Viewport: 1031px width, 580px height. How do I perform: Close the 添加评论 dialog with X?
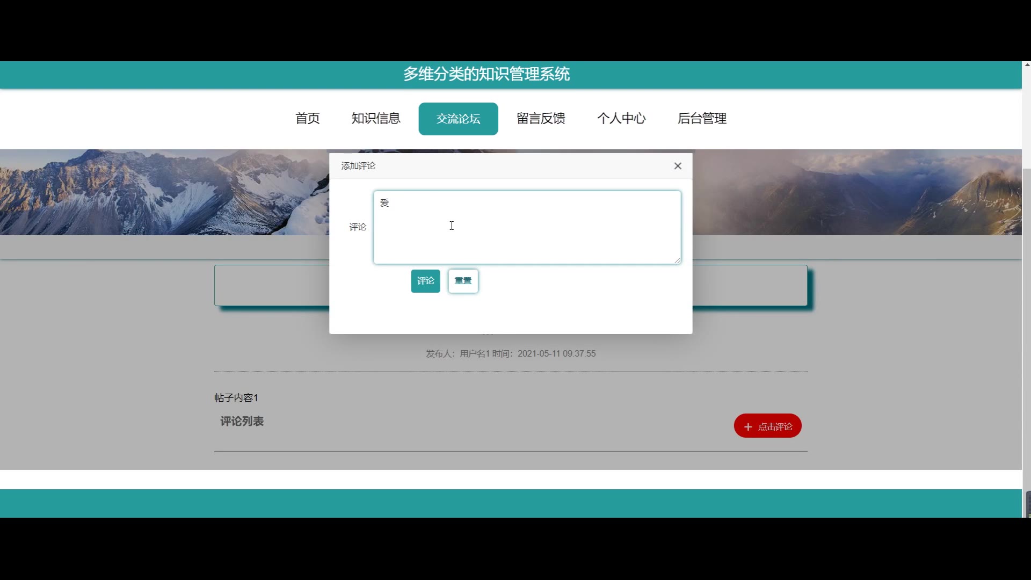pos(678,166)
